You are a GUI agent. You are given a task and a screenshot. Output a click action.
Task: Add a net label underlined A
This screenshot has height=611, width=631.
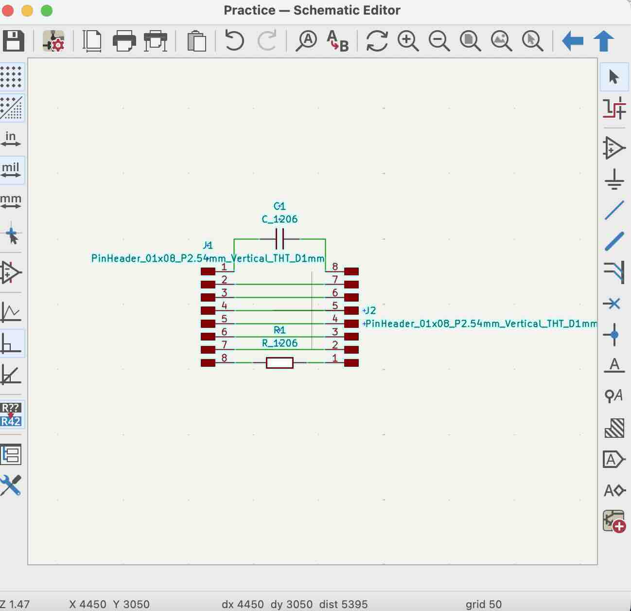tap(614, 365)
